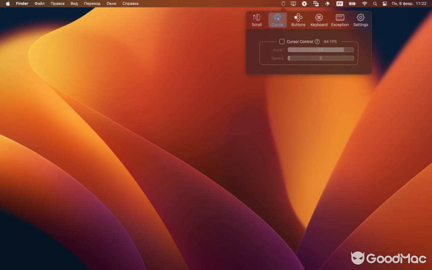Select the Cursor tab icon
The height and width of the screenshot is (270, 432).
point(277,19)
